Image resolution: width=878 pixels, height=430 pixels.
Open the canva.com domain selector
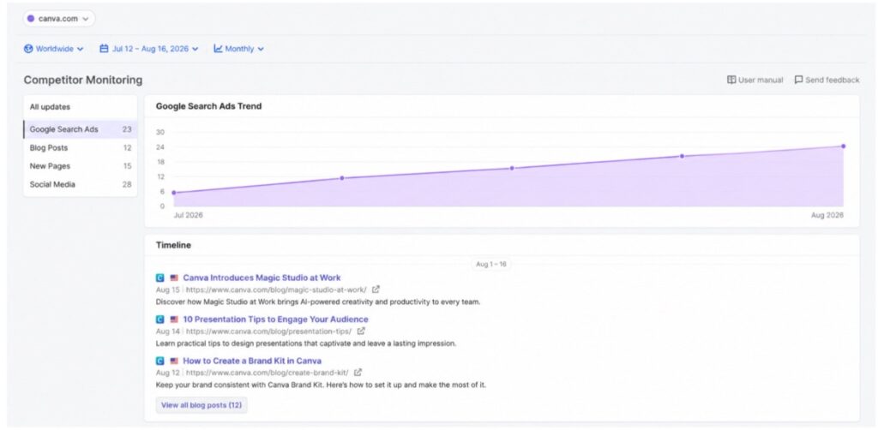point(59,19)
